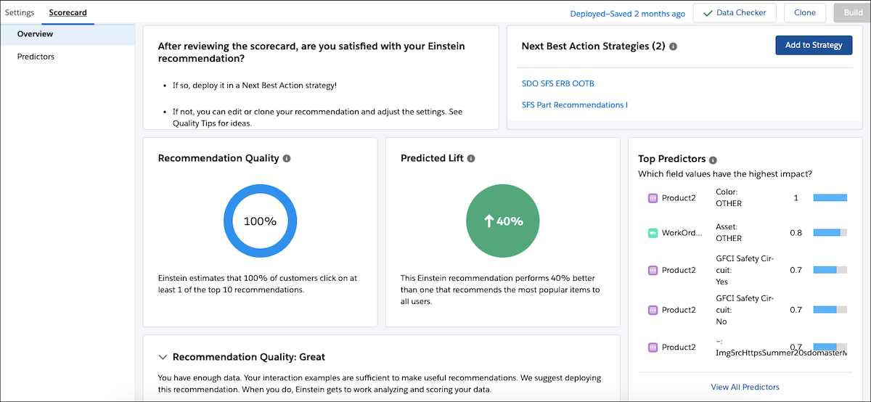Open the SDO SFS ERB OOTB strategy link
Viewport: 871px width, 402px height.
tap(558, 83)
